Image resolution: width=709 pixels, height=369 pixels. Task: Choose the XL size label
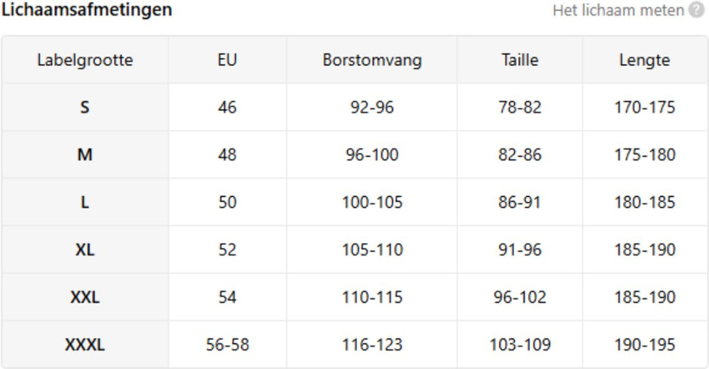click(85, 250)
